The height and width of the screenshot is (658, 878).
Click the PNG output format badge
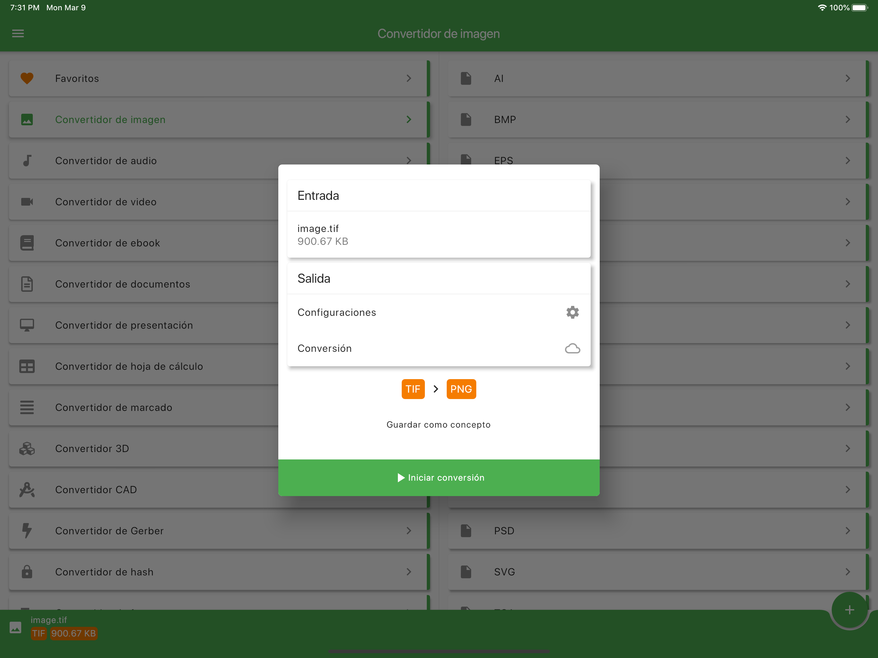pyautogui.click(x=461, y=389)
